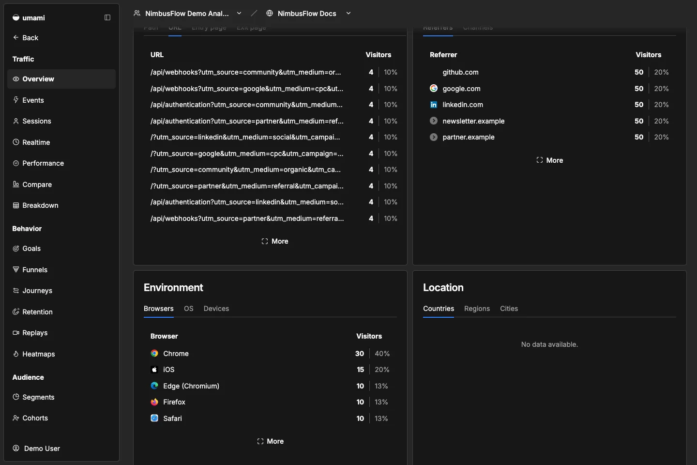The width and height of the screenshot is (697, 465).
Task: Click the Edge Chromium browser icon
Action: click(x=154, y=386)
